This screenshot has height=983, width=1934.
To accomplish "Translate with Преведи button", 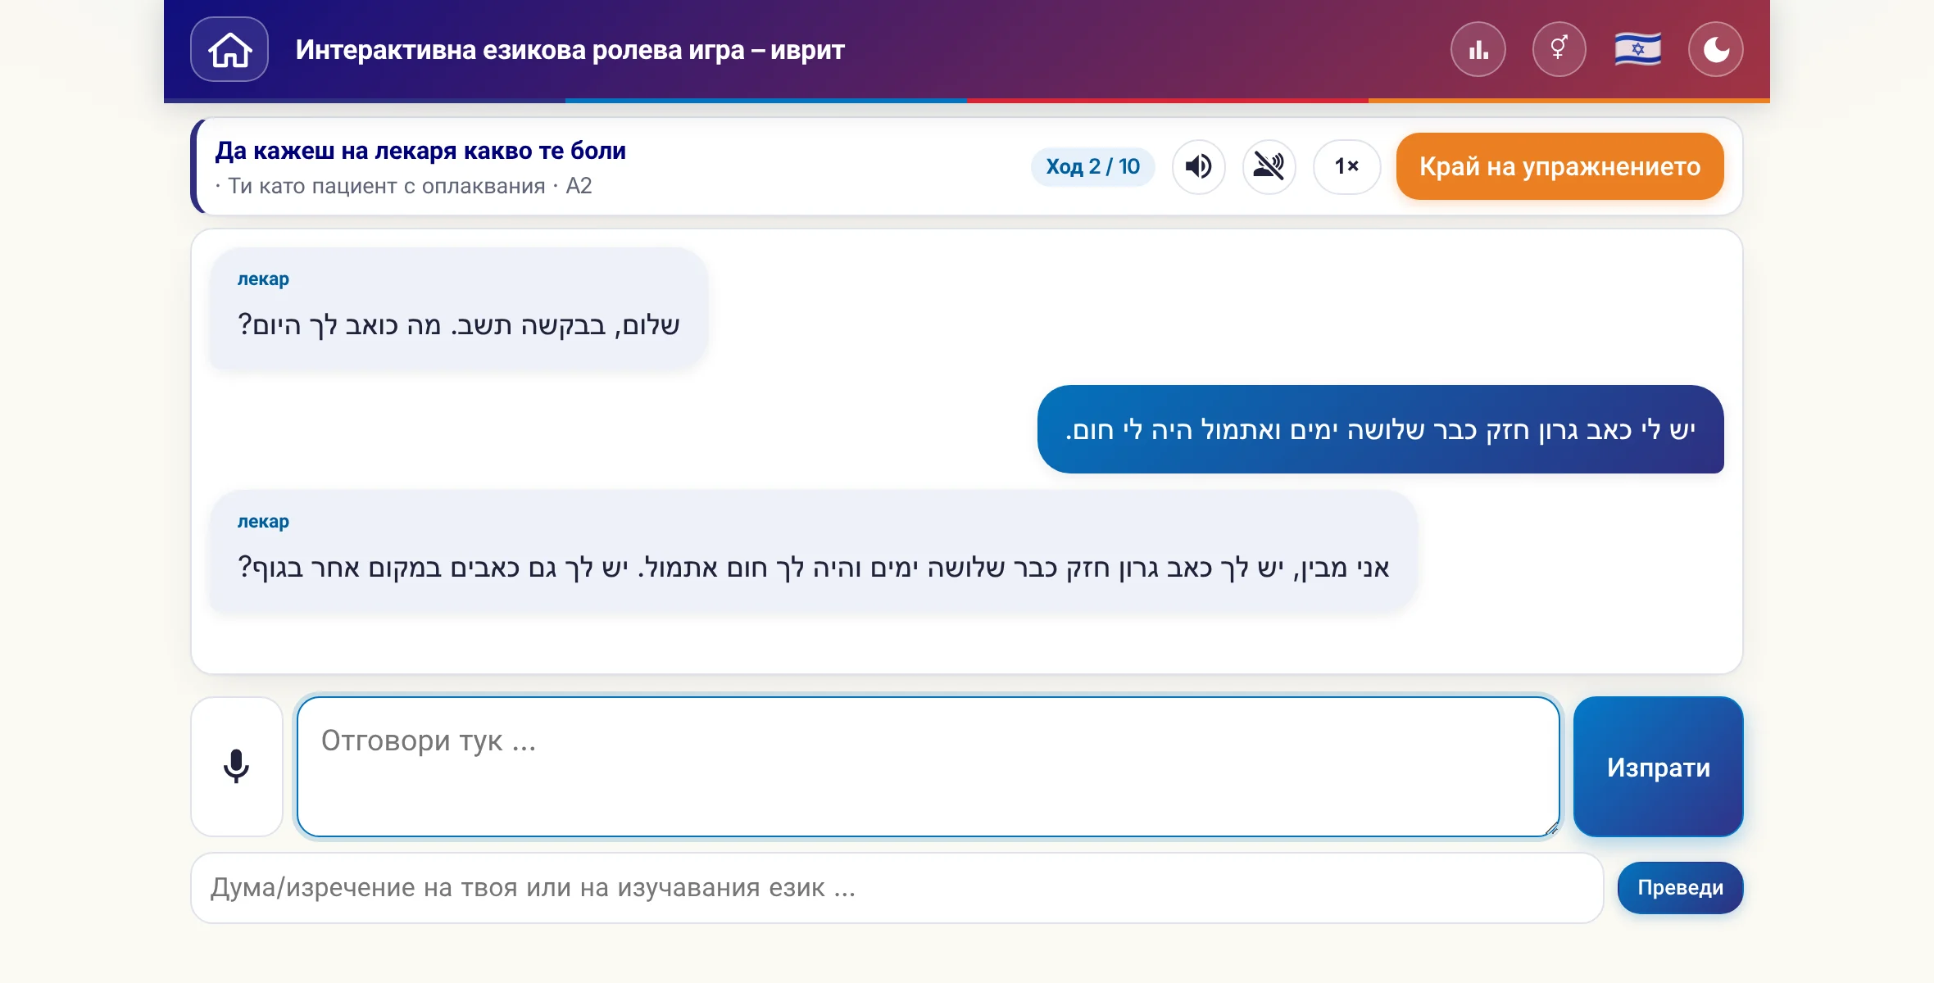I will tap(1680, 888).
